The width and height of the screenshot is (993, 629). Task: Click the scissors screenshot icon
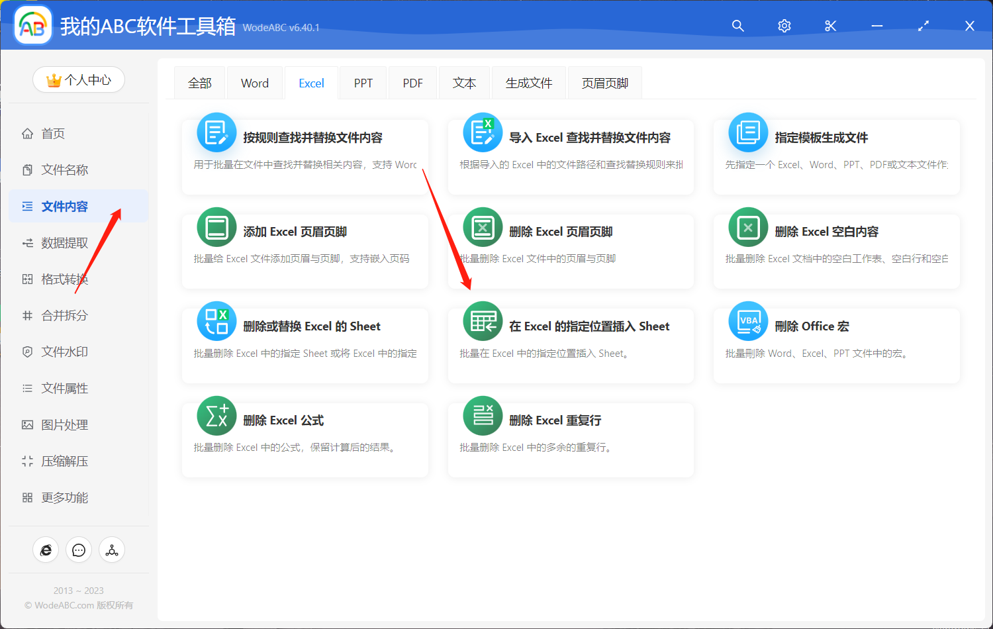click(x=830, y=26)
